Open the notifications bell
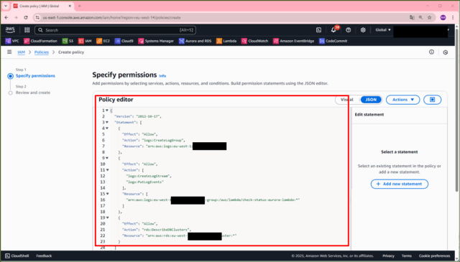Viewport: 460px width, 262px height. (333, 30)
